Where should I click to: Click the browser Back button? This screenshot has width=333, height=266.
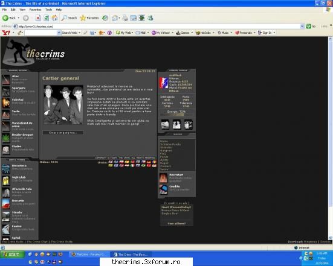click(9, 18)
